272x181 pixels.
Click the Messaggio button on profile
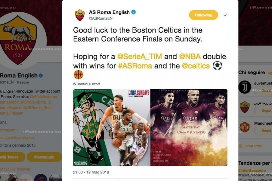click(44, 157)
